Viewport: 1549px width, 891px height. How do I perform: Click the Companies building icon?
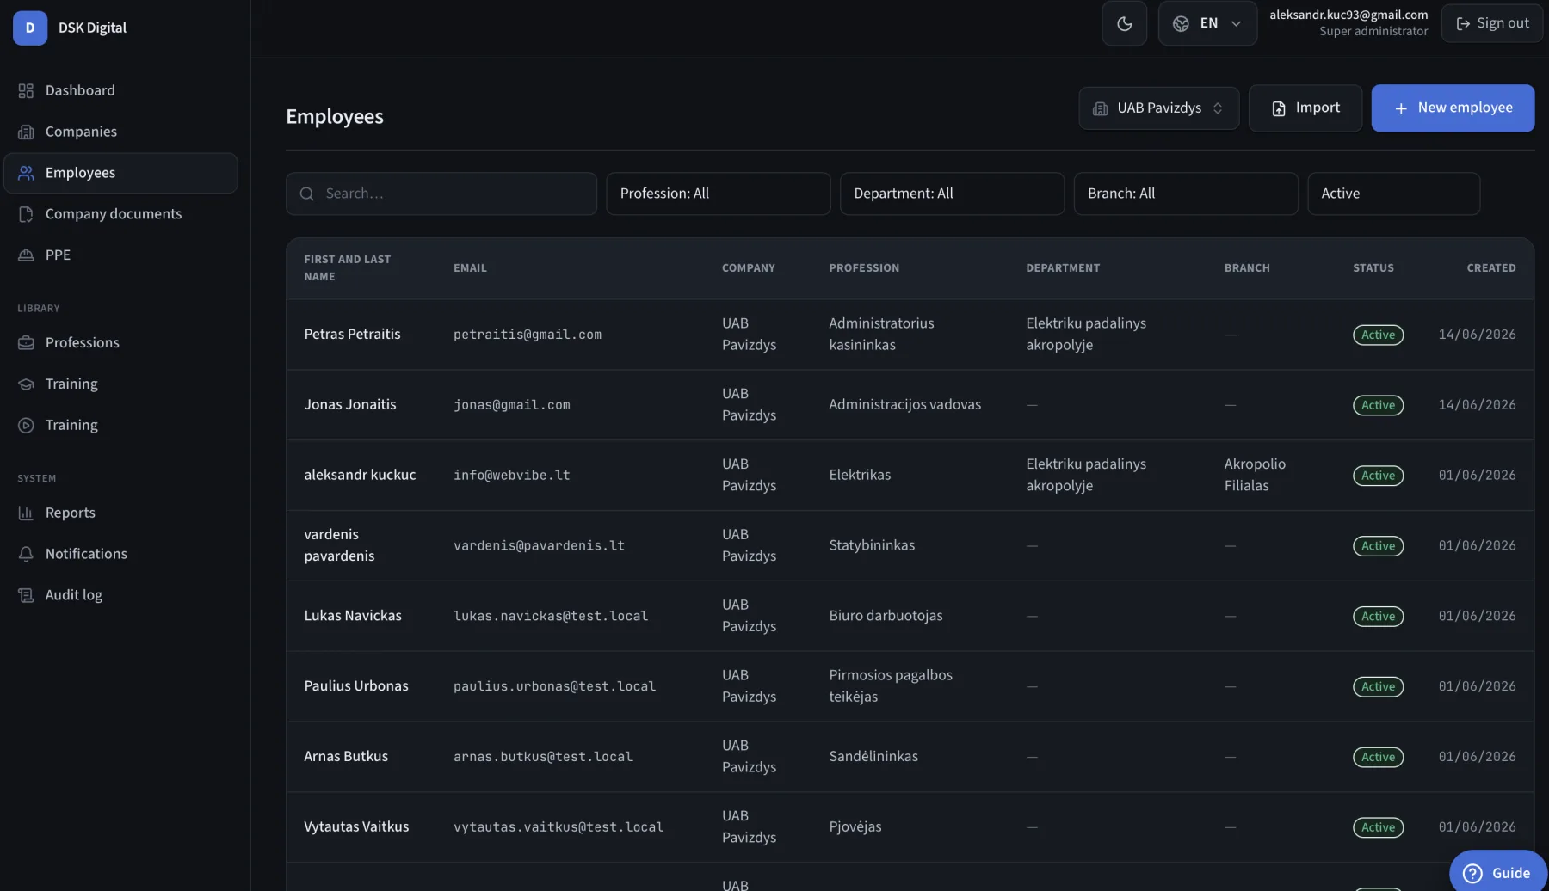point(26,132)
